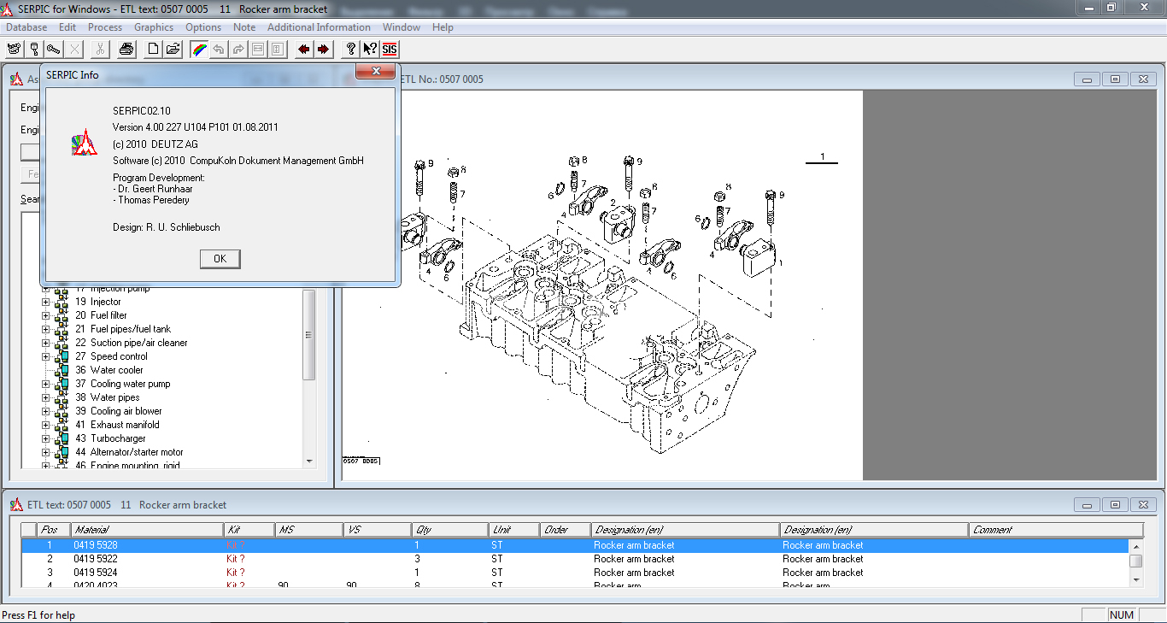Select 41 Exhaust manifold in tree
Viewport: 1167px width, 623px height.
click(117, 425)
